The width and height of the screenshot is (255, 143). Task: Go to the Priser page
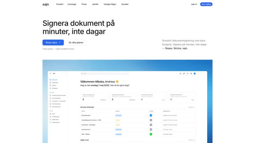(84, 4)
